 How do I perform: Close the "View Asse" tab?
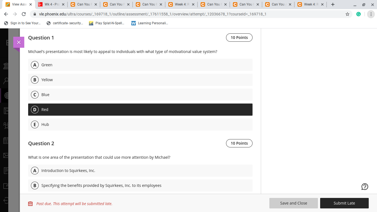coord(31,4)
